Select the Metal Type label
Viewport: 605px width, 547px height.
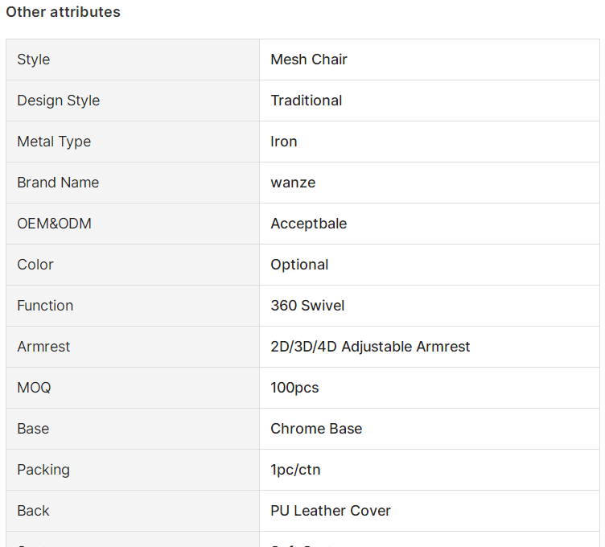54,142
